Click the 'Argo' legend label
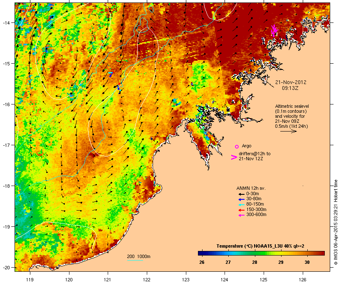Image resolution: width=341 pixels, height=283 pixels. (x=247, y=146)
